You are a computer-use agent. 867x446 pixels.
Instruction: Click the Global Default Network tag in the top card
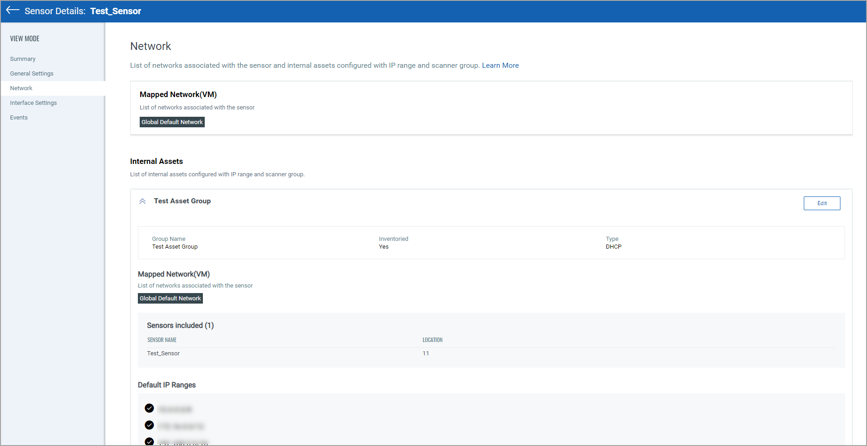click(172, 122)
